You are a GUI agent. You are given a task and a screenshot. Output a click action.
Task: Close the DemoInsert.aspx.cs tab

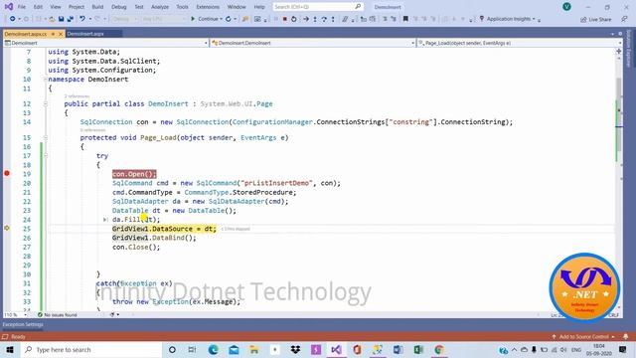click(61, 34)
